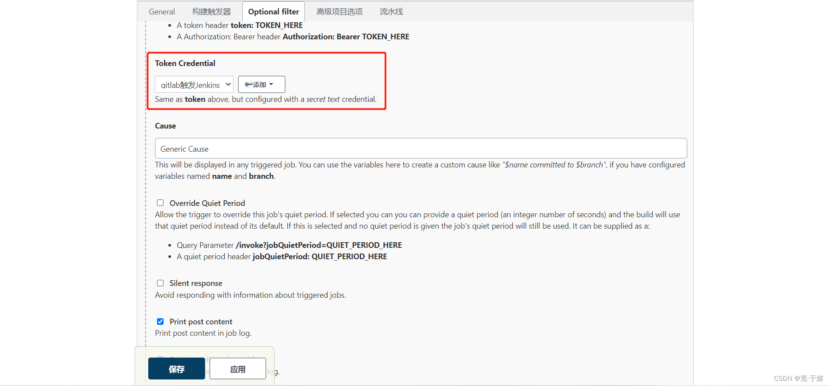
Task: Switch to the 构建触发器 tab
Action: click(x=212, y=12)
